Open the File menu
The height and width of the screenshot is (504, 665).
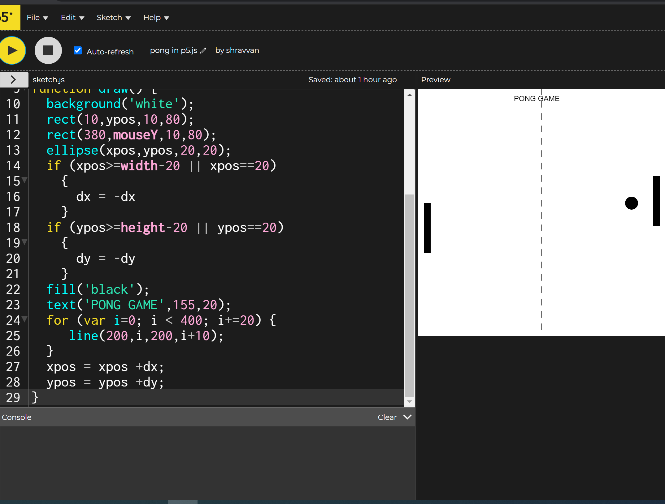33,17
